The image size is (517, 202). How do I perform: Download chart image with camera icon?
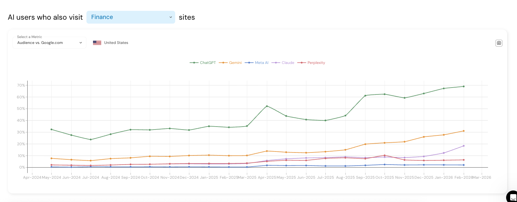point(499,43)
